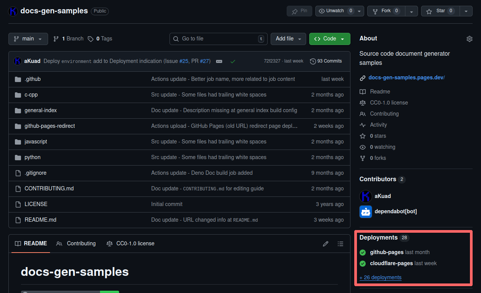Click the Go to file search field
481x293 pixels.
point(218,39)
